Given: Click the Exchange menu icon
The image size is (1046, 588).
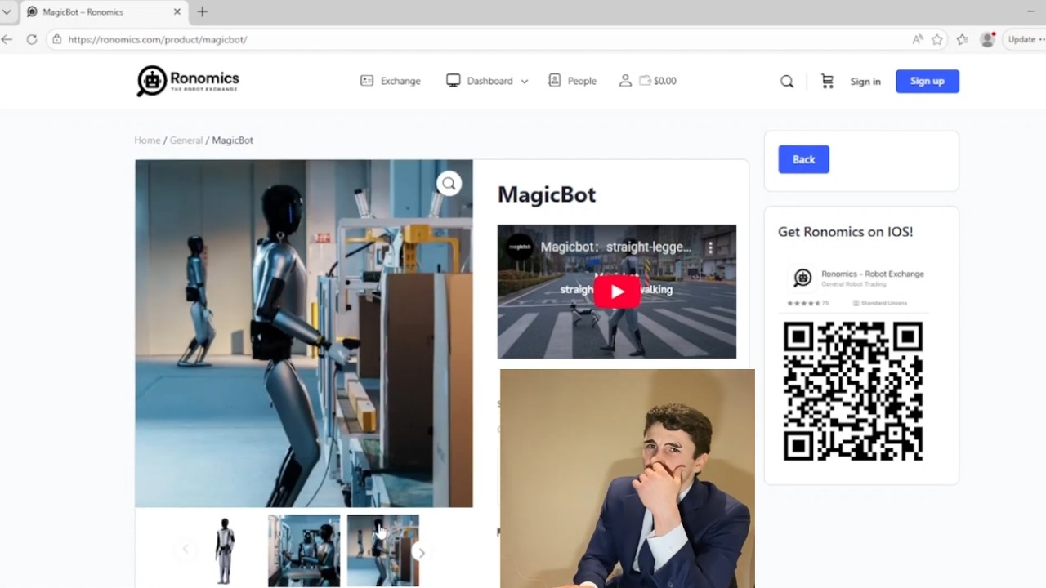Looking at the screenshot, I should click(x=367, y=81).
